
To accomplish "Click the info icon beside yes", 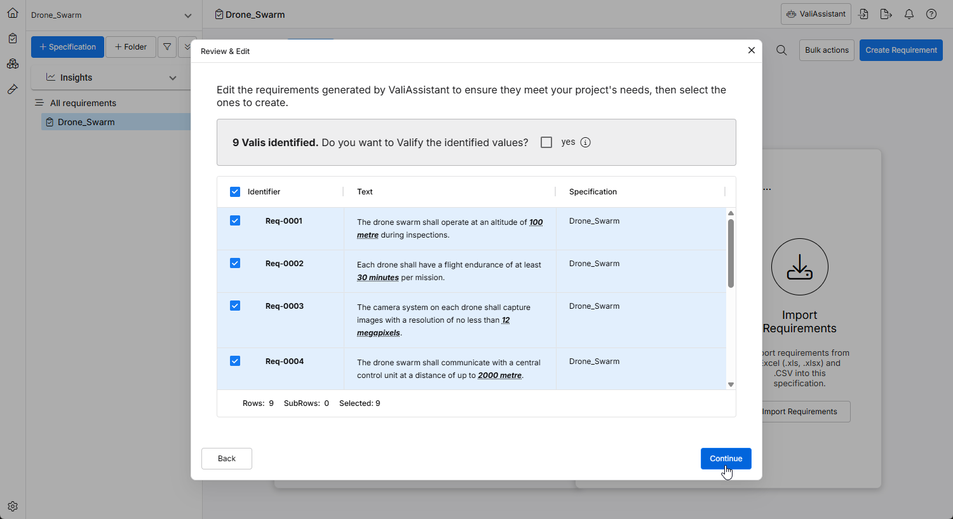I will coord(586,142).
